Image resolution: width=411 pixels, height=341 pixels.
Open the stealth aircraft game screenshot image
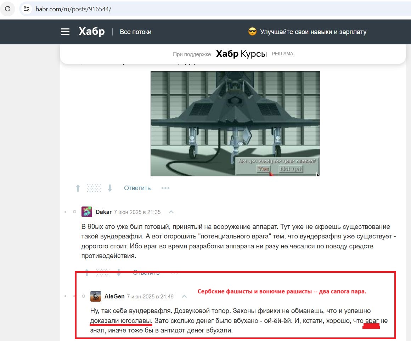tap(235, 123)
